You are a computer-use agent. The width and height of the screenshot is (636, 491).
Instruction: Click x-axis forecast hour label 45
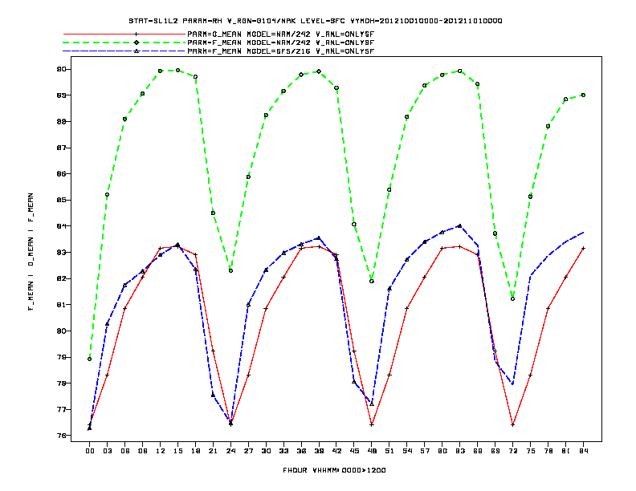[354, 451]
